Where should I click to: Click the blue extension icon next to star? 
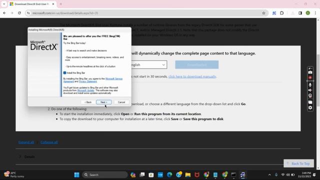pyautogui.click(x=274, y=13)
